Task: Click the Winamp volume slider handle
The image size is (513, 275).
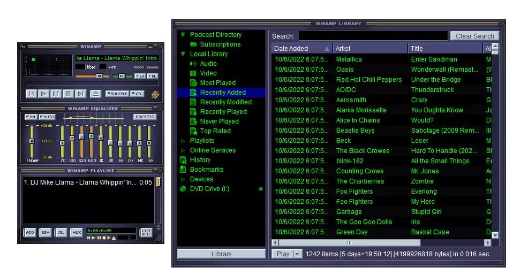Action: coord(99,76)
